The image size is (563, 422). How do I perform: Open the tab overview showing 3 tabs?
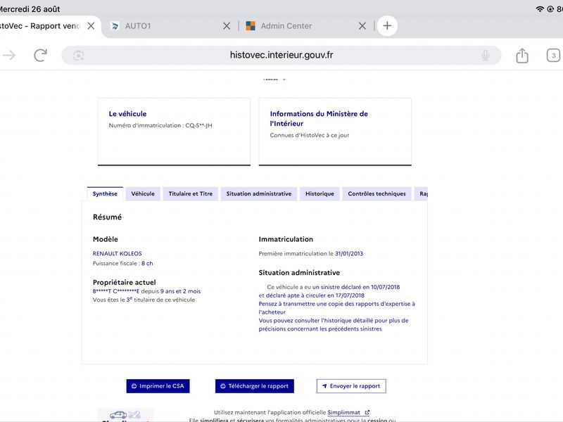click(x=553, y=56)
